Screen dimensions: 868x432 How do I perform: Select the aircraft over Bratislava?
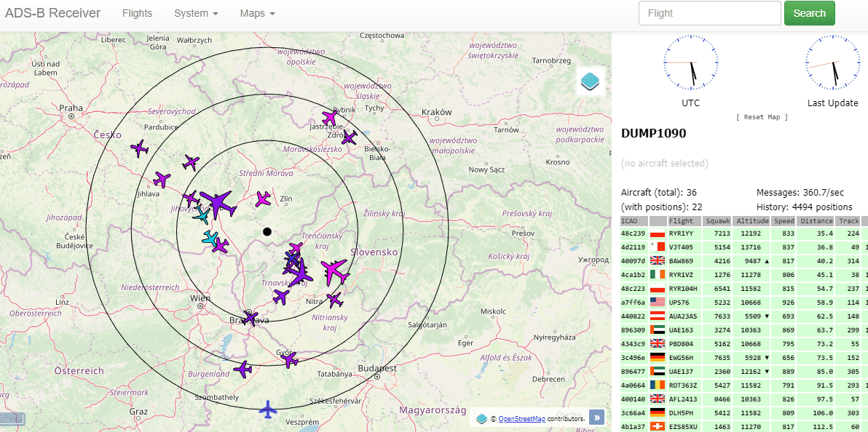click(x=250, y=317)
